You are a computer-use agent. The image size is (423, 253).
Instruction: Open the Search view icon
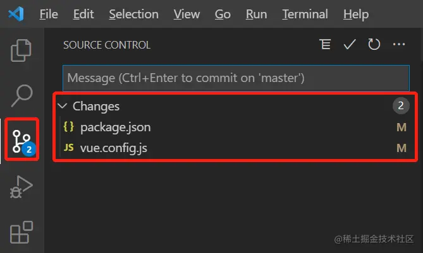pos(21,95)
